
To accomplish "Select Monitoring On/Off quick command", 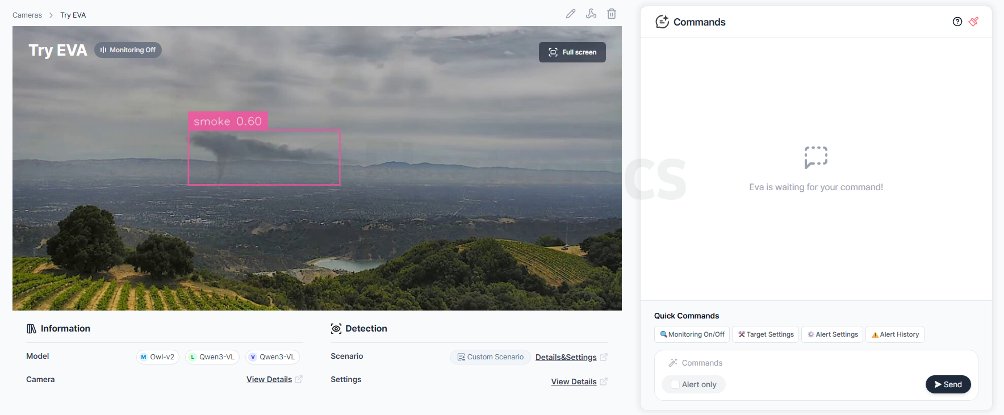I will coord(692,334).
